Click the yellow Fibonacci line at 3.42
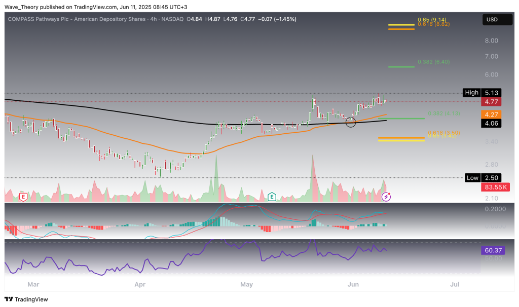The width and height of the screenshot is (519, 307). pos(401,141)
